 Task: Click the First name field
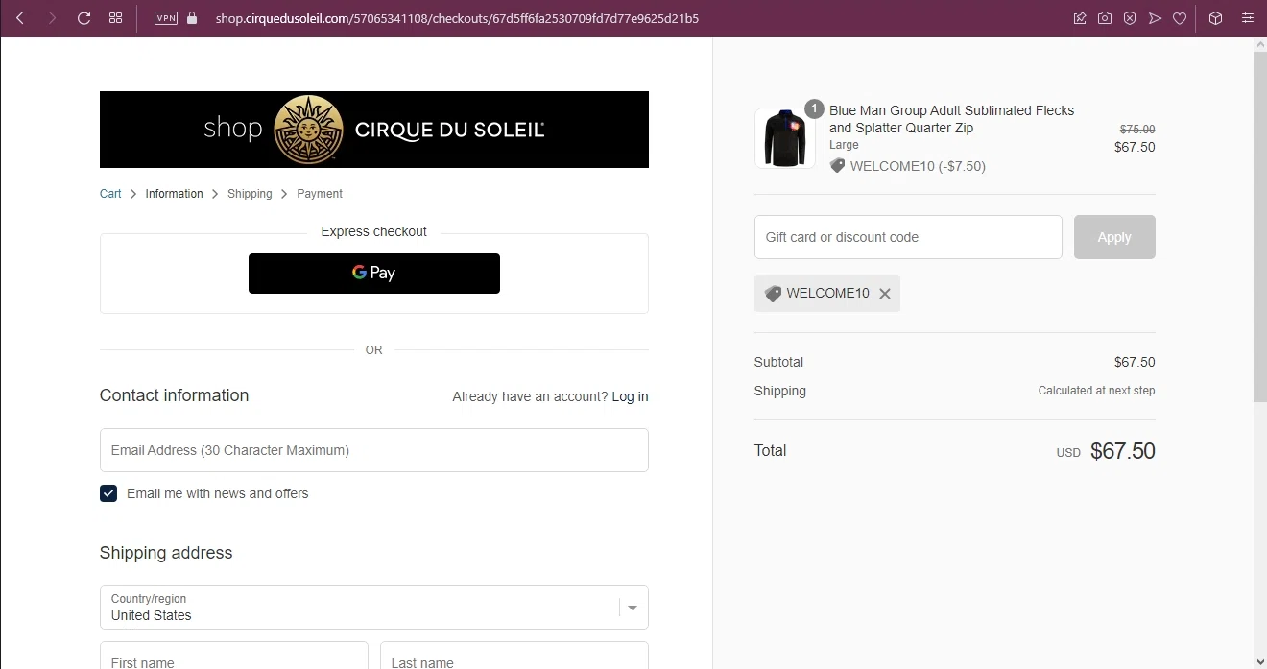pos(234,656)
